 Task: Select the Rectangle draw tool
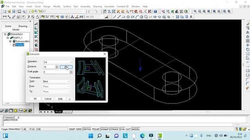[x=132, y=17]
